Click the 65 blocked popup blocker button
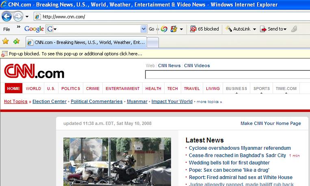 tap(204, 29)
